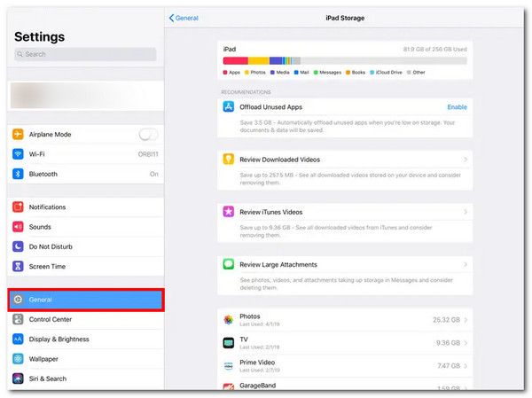Expand Review Large Attachments chevron
This screenshot has width=532, height=398.
[x=465, y=264]
